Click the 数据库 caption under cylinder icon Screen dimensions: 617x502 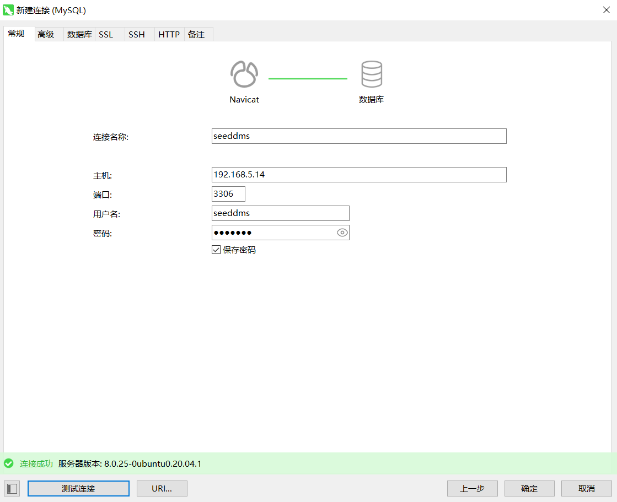(x=371, y=99)
